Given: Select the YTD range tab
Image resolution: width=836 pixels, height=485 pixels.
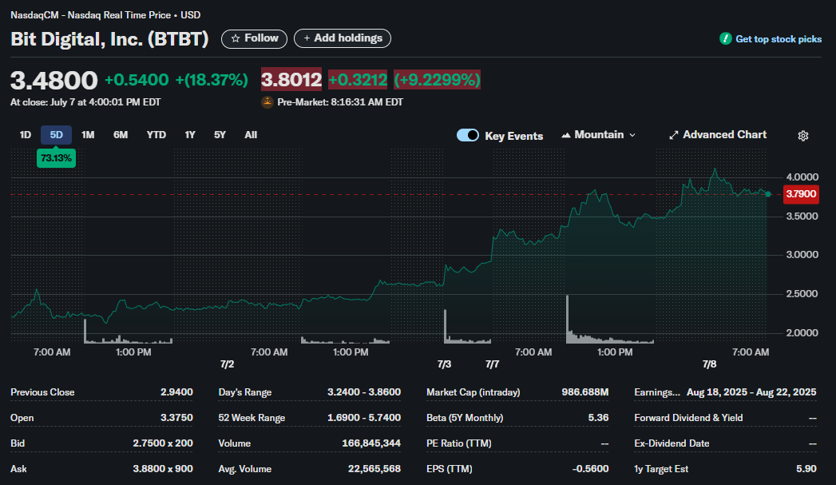Looking at the screenshot, I should (157, 135).
